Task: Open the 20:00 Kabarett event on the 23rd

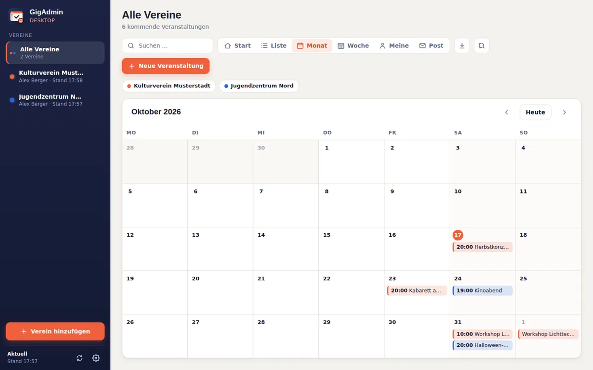Action: click(x=417, y=291)
